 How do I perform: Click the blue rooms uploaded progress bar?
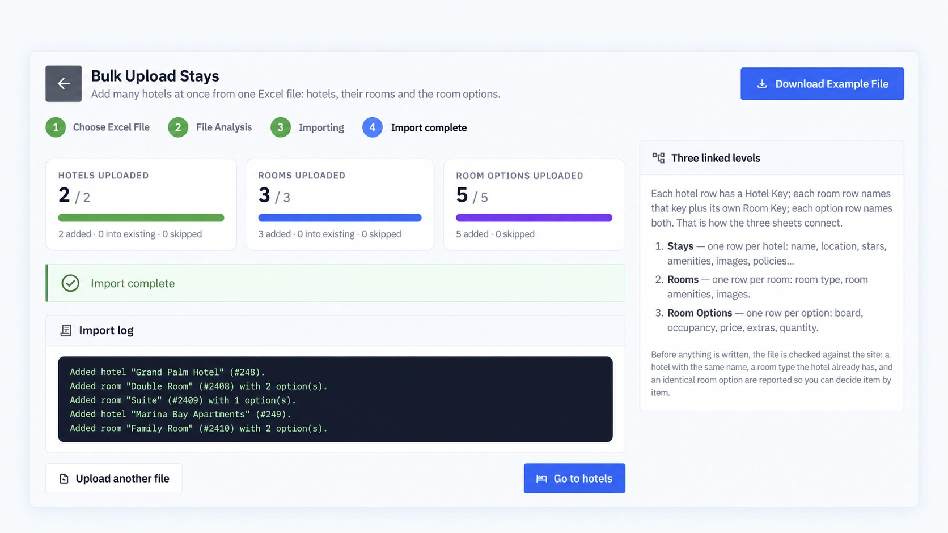(340, 218)
